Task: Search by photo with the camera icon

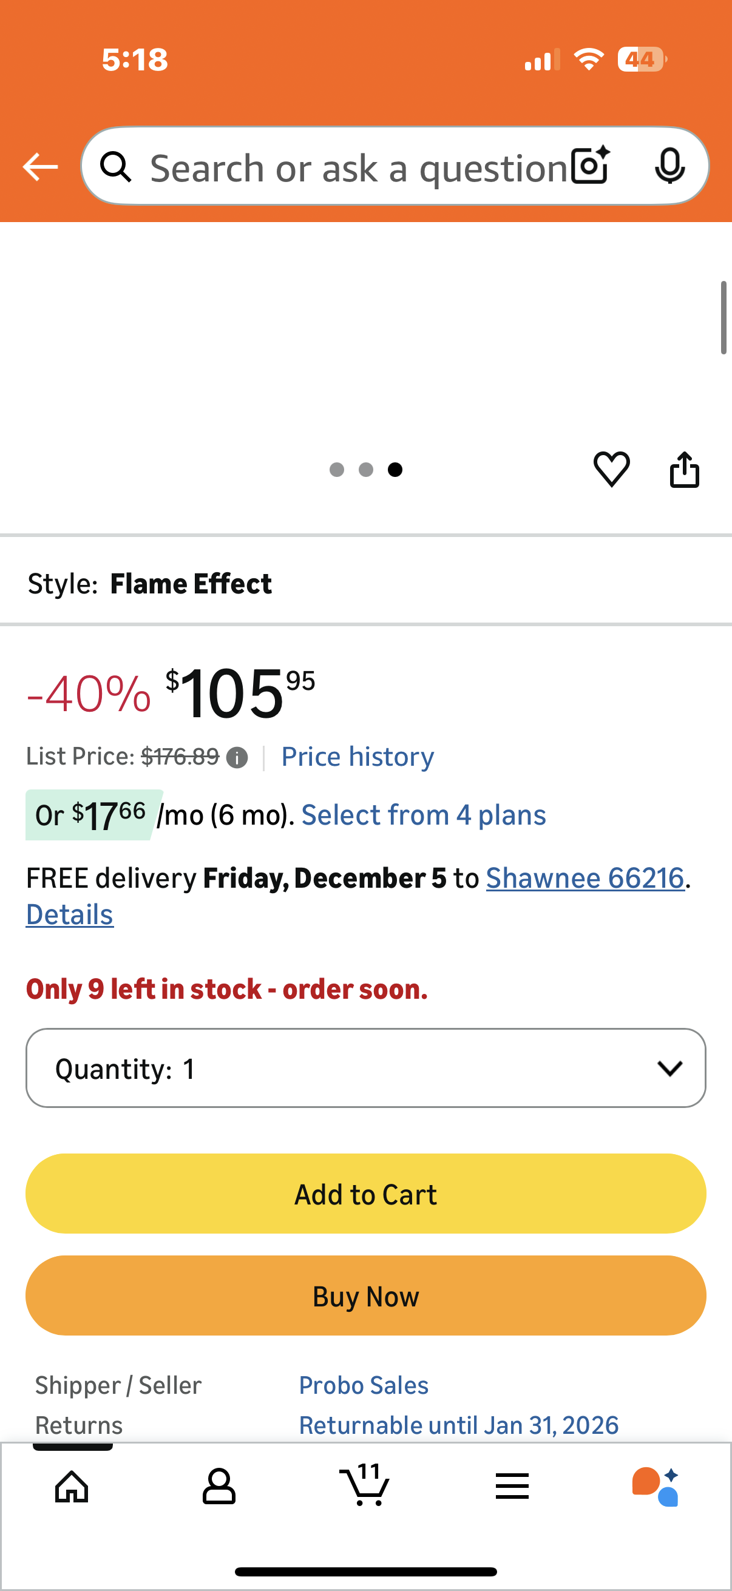Action: click(x=589, y=166)
